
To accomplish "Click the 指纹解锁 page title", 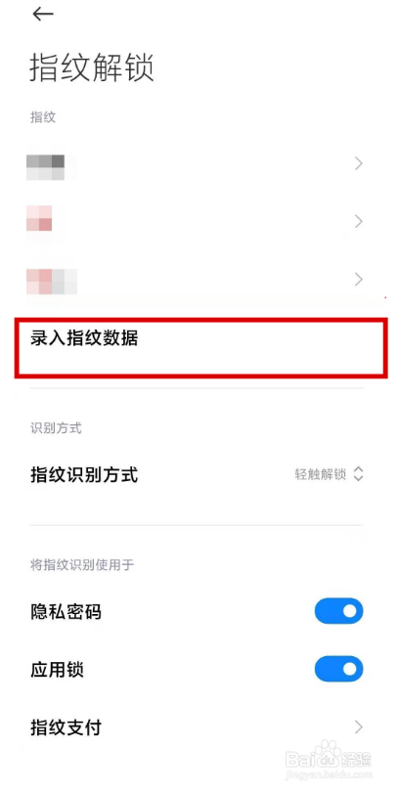I will (x=91, y=67).
